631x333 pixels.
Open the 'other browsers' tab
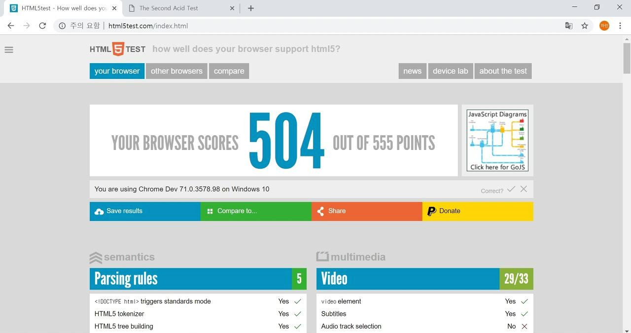pyautogui.click(x=176, y=71)
